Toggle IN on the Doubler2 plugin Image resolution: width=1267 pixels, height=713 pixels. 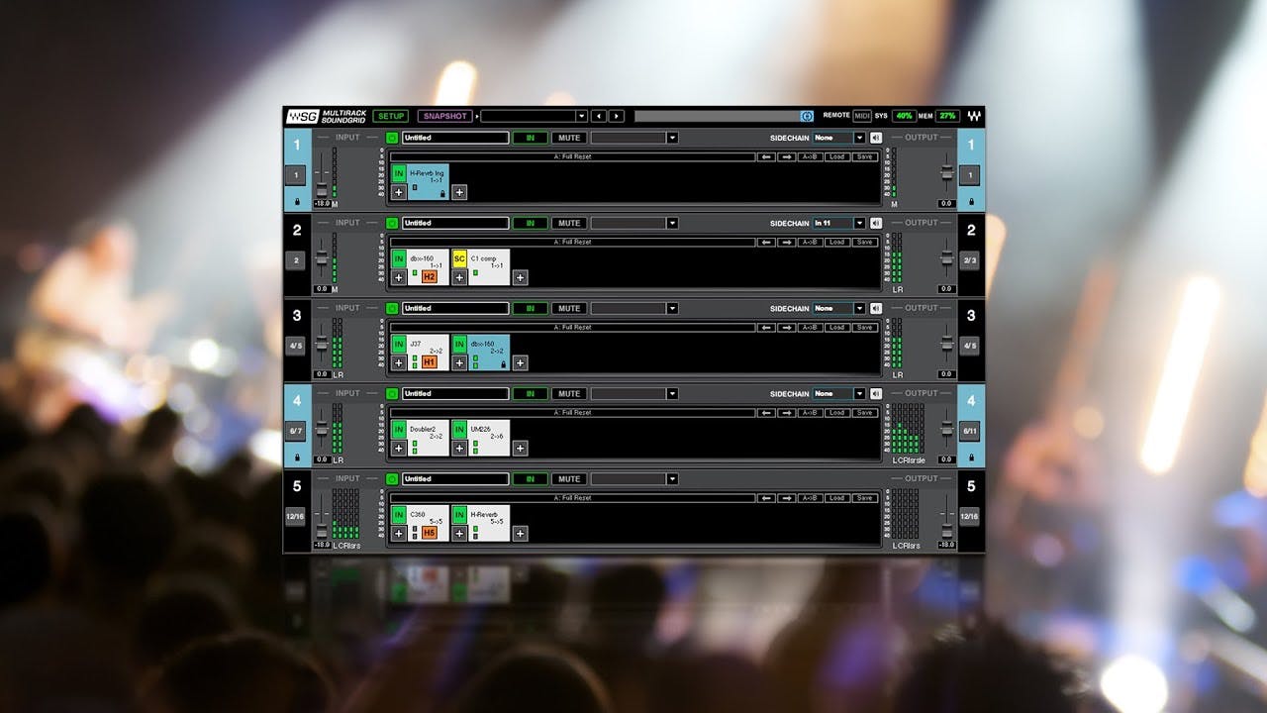pos(399,429)
